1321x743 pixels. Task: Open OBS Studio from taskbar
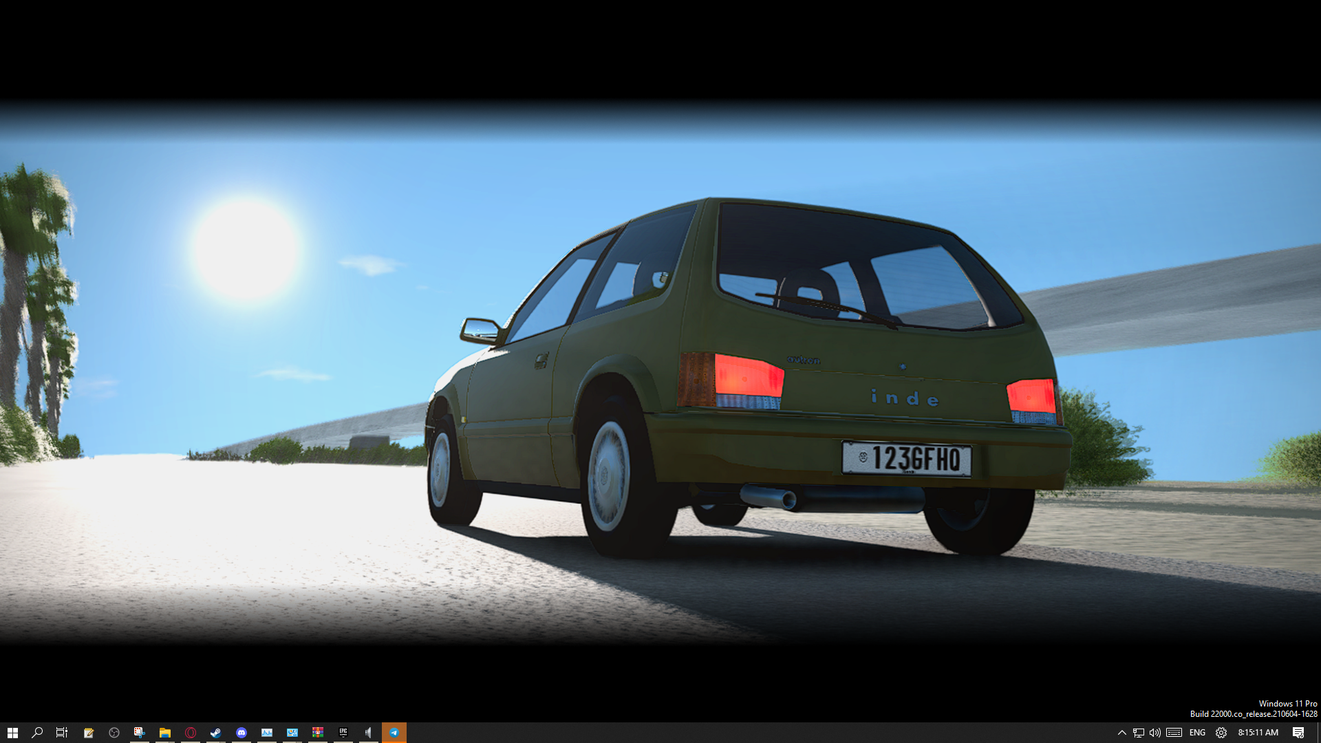[114, 733]
